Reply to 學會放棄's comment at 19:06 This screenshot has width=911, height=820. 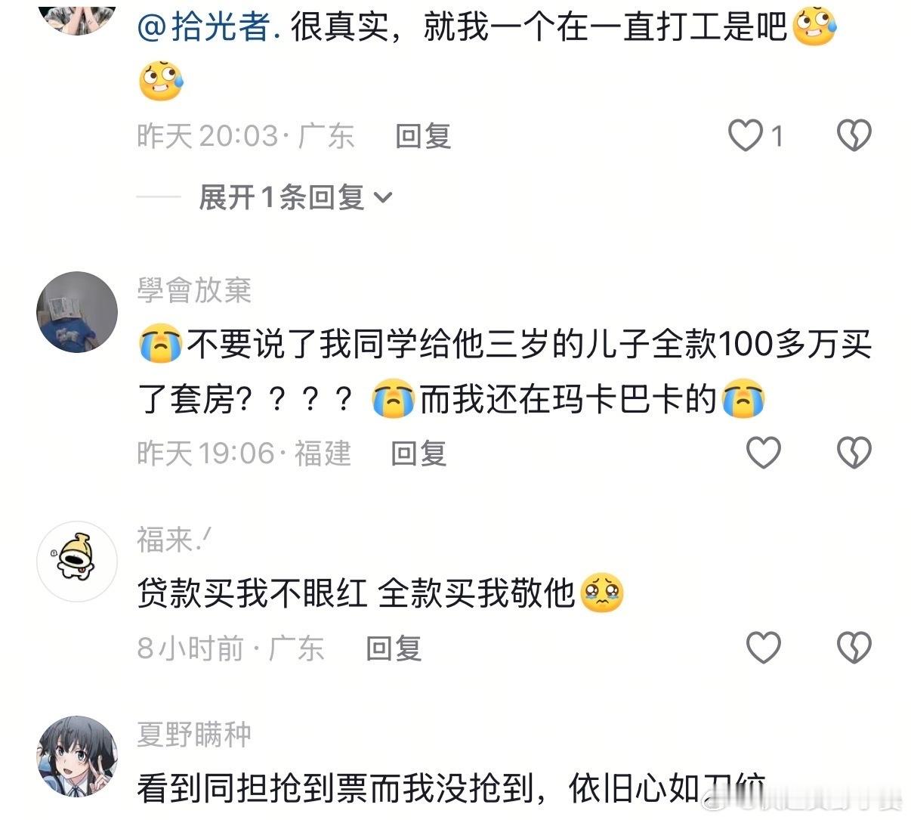(418, 453)
